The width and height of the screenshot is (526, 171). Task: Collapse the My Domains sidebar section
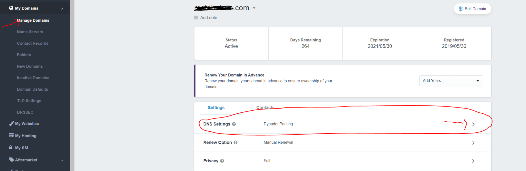click(62, 8)
